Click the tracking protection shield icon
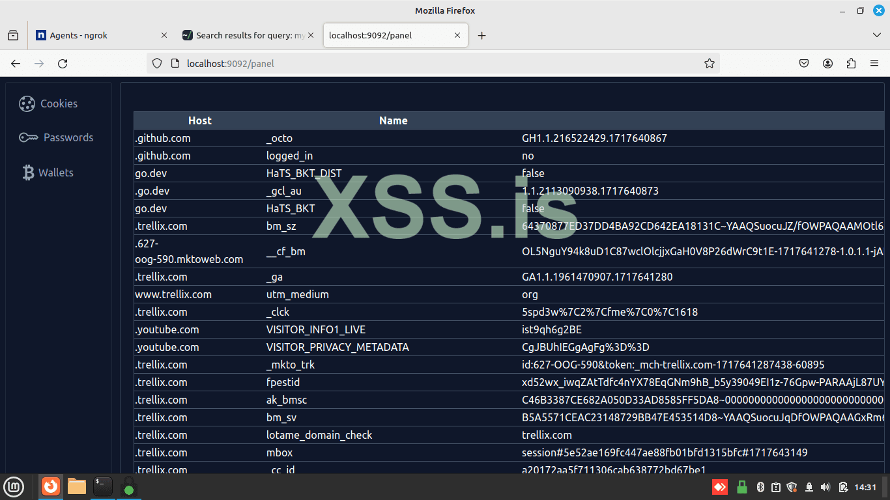890x500 pixels. [157, 63]
